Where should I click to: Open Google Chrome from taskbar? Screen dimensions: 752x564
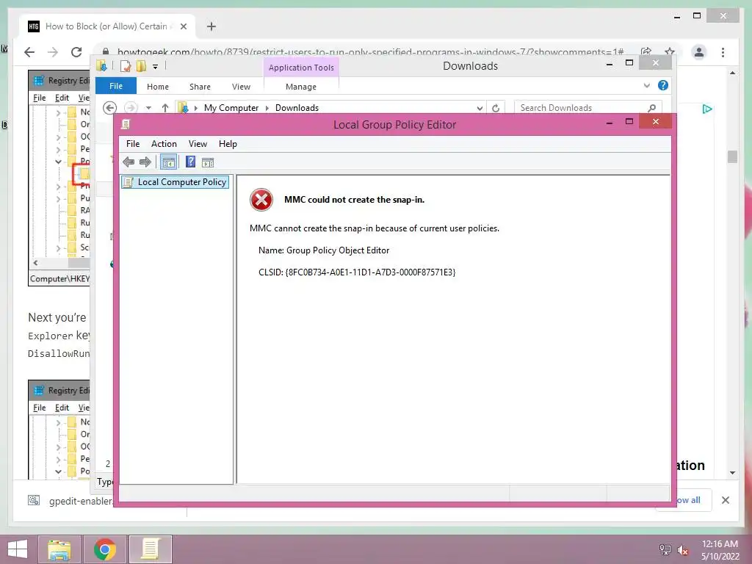pyautogui.click(x=104, y=549)
